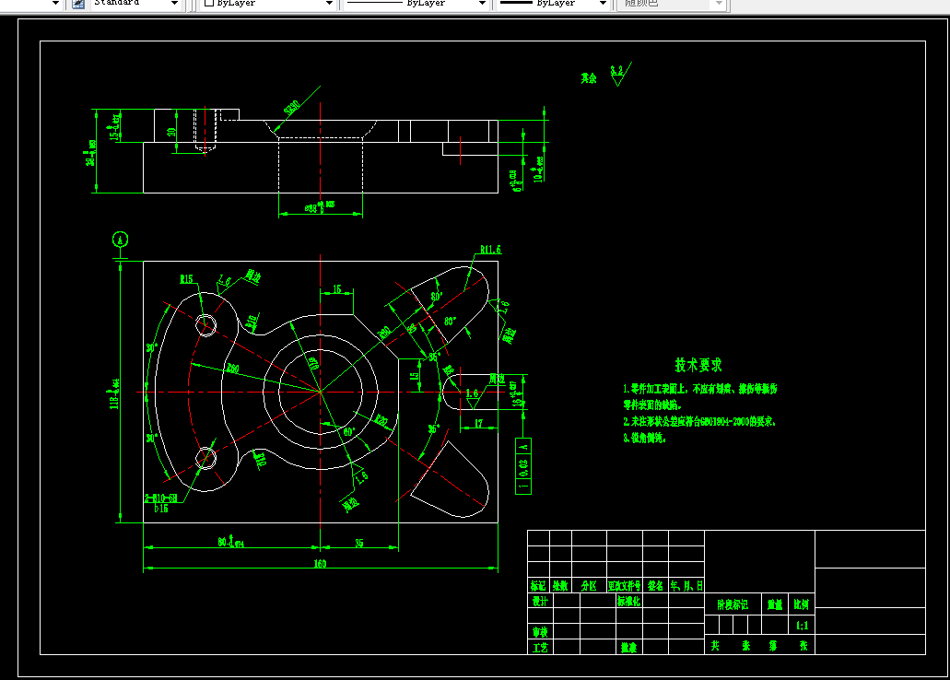Click the ByLayer color swatch box
The image size is (950, 680).
pyautogui.click(x=209, y=3)
